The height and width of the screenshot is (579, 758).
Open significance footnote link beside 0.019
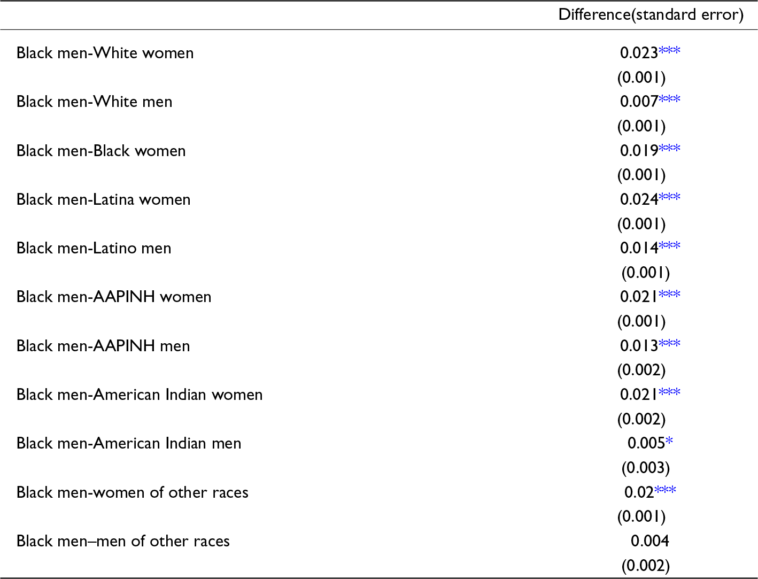click(669, 148)
